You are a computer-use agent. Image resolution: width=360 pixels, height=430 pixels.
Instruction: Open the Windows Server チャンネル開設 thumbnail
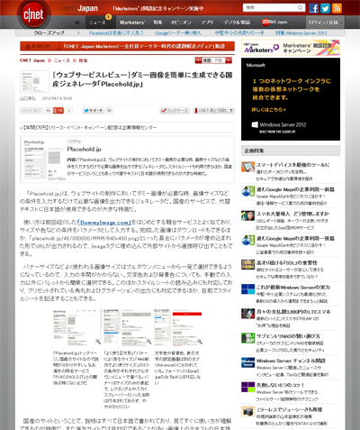point(247,362)
